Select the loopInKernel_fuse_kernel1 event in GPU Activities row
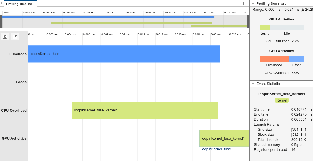 click(224, 139)
